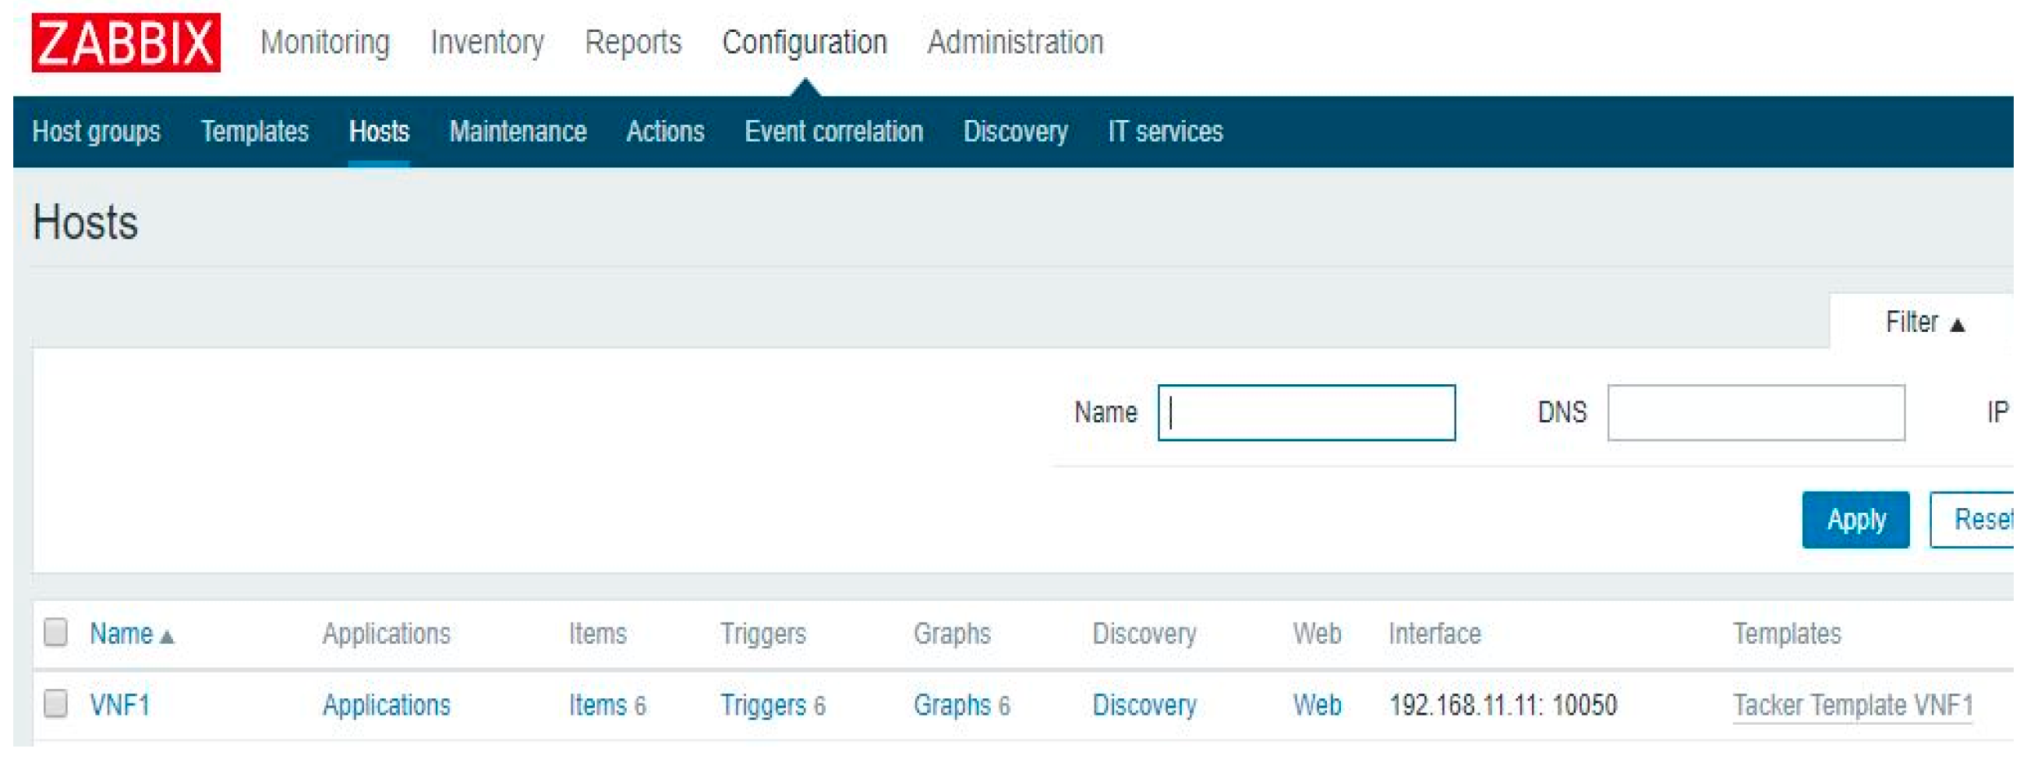The image size is (2027, 759).
Task: Click the ZABBIX logo
Action: [x=126, y=43]
